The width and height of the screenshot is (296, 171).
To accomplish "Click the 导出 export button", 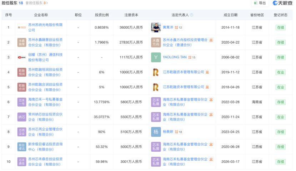I will point(260,3).
